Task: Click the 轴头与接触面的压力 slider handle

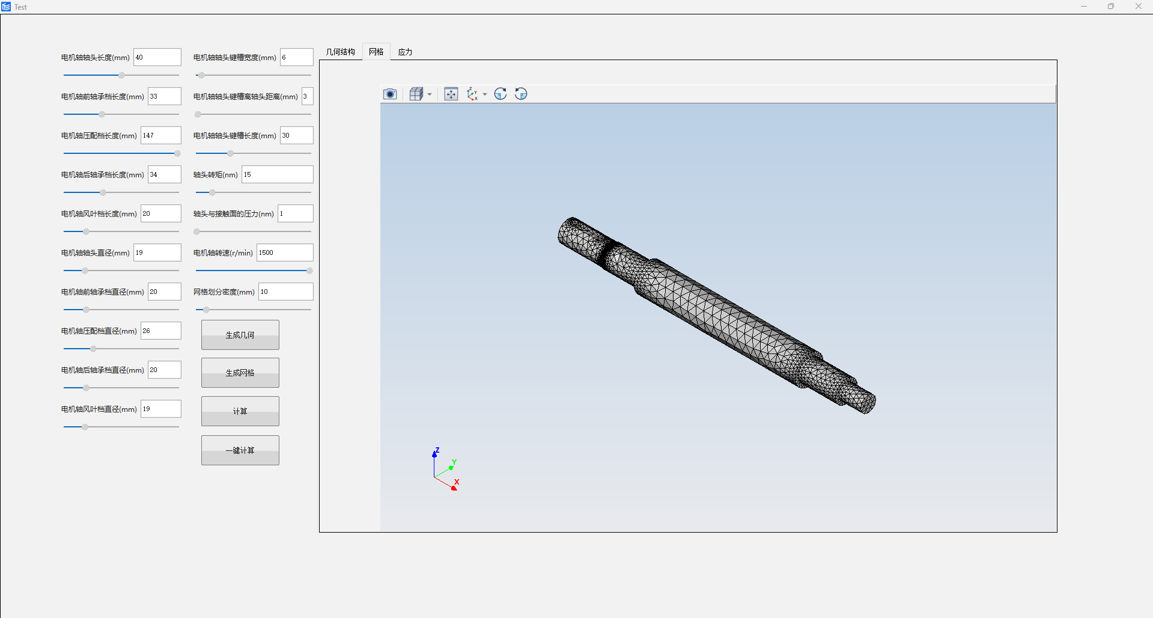Action: (x=196, y=231)
